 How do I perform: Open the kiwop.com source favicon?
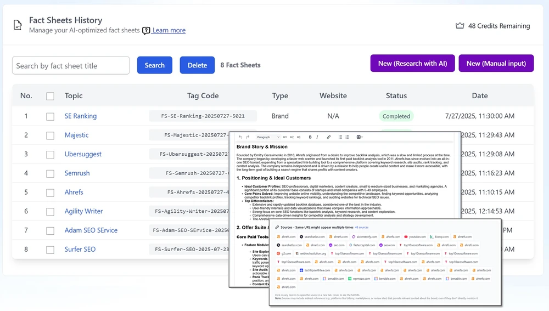click(432, 237)
